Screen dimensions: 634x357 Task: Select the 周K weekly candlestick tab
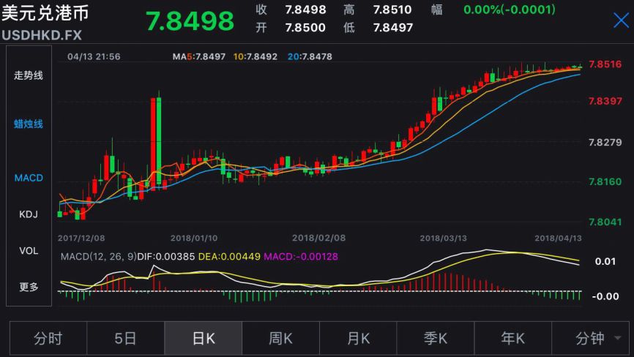[280, 338]
